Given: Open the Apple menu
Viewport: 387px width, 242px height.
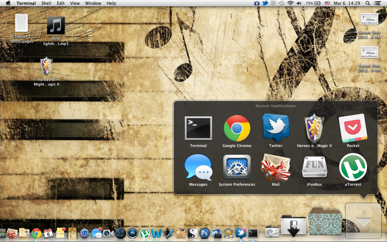Looking at the screenshot, I should 8,3.
